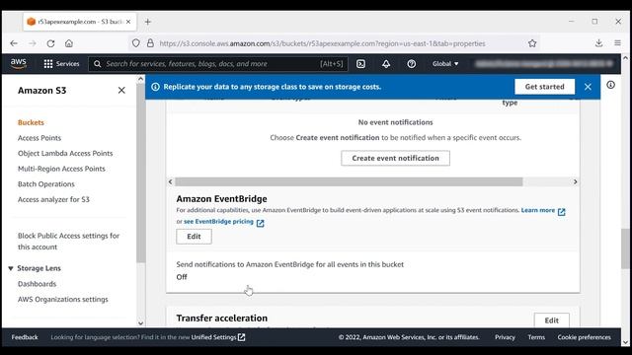The width and height of the screenshot is (632, 355).
Task: Open Batch Operations
Action: point(46,184)
